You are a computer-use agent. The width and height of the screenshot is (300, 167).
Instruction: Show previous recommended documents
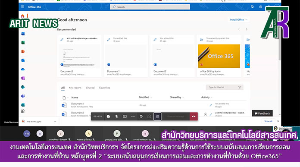click(x=239, y=29)
